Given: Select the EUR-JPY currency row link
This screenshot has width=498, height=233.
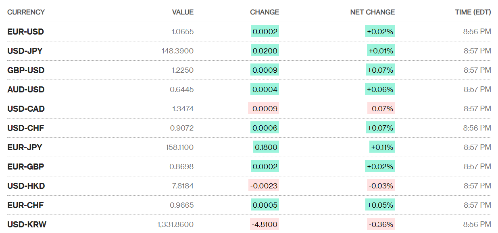Looking at the screenshot, I should [25, 147].
